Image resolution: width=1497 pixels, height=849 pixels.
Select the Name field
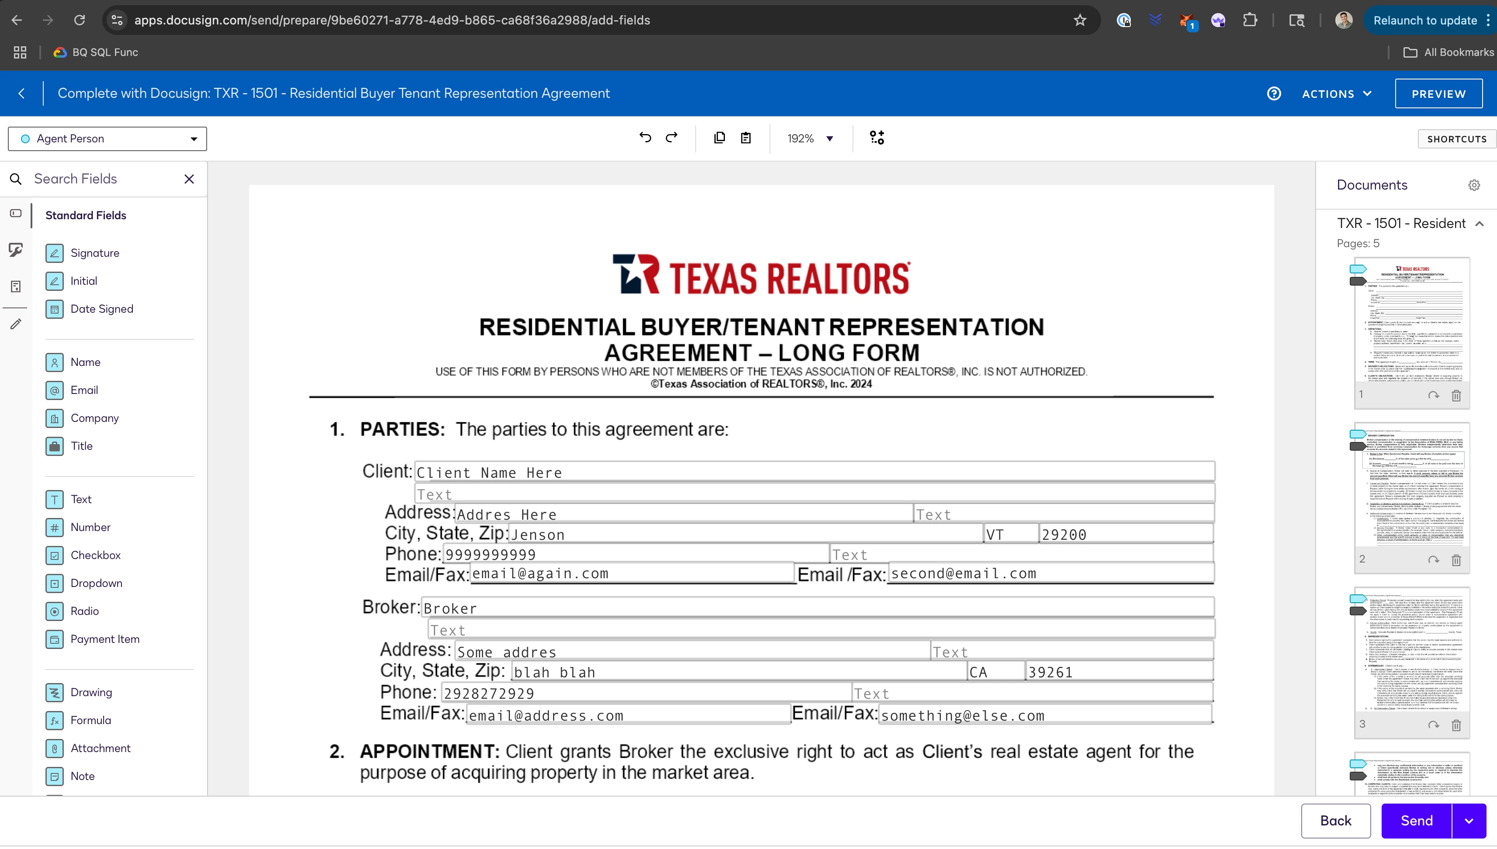(73, 362)
